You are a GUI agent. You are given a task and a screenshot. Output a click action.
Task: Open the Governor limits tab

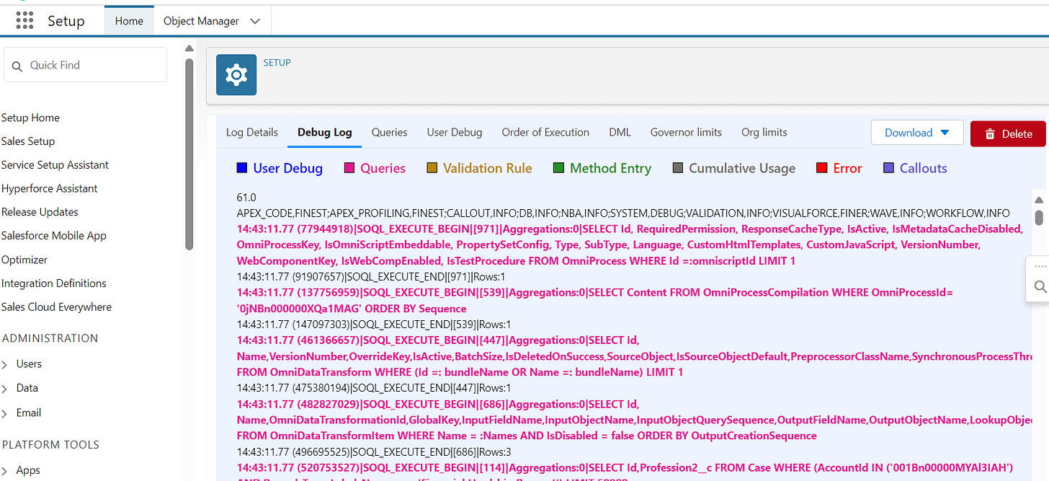coord(686,133)
